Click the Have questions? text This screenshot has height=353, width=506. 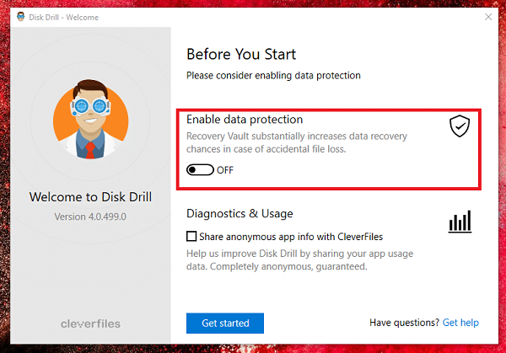pyautogui.click(x=404, y=323)
